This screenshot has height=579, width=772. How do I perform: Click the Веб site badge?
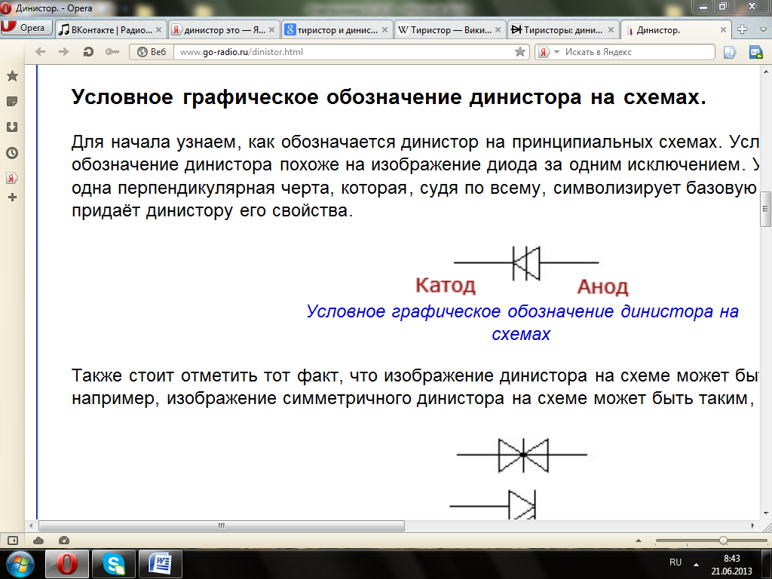[152, 52]
